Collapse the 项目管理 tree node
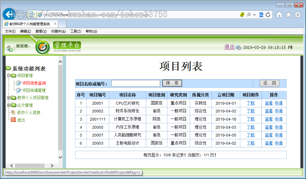 [8, 75]
